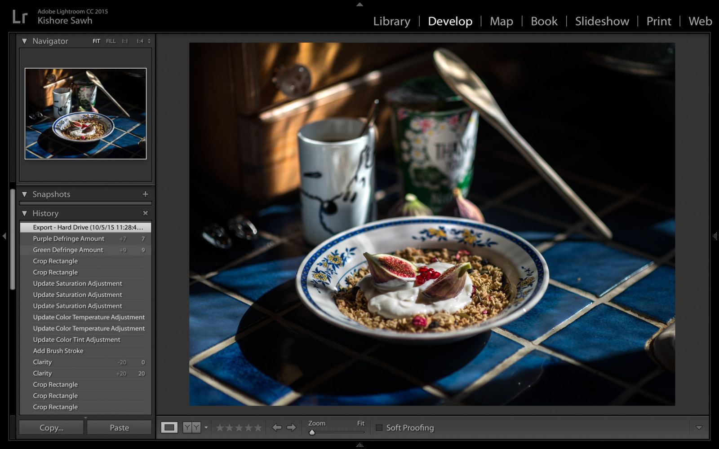Click the next photo arrow

[x=292, y=427]
